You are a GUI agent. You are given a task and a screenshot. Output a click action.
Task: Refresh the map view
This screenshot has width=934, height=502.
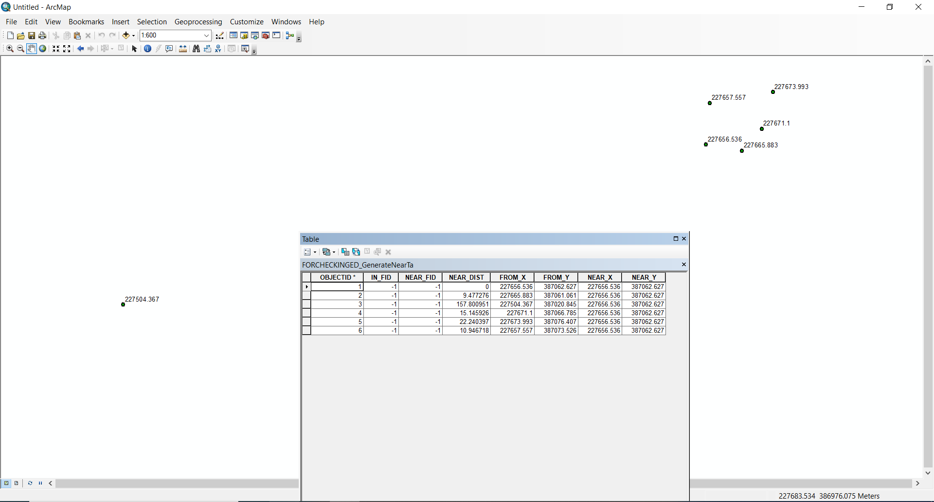(x=30, y=484)
